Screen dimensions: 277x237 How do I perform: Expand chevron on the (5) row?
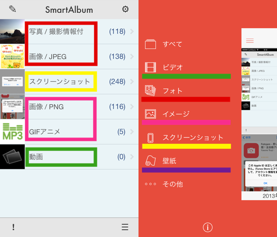[132, 131]
